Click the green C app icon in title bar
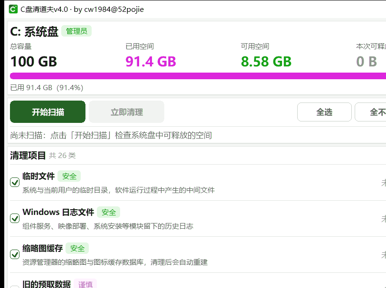The width and height of the screenshot is (386, 288). pyautogui.click(x=13, y=9)
